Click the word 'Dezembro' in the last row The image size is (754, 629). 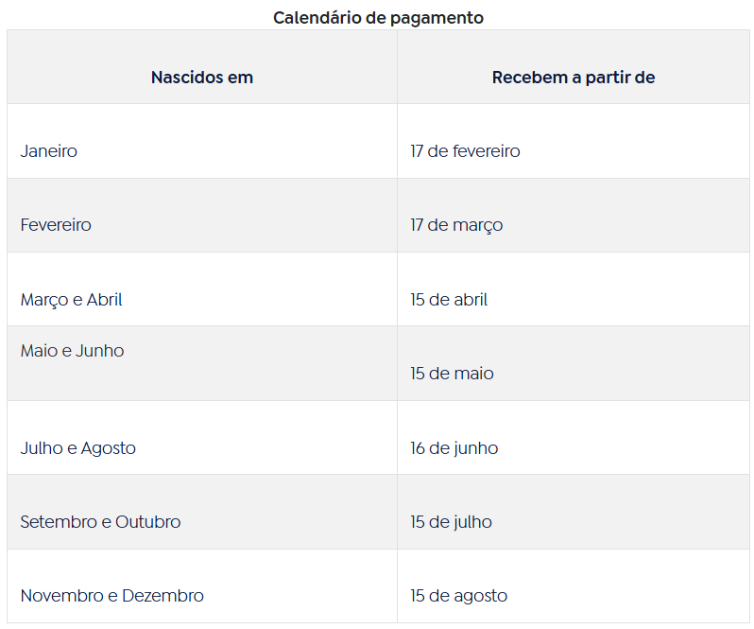[163, 596]
